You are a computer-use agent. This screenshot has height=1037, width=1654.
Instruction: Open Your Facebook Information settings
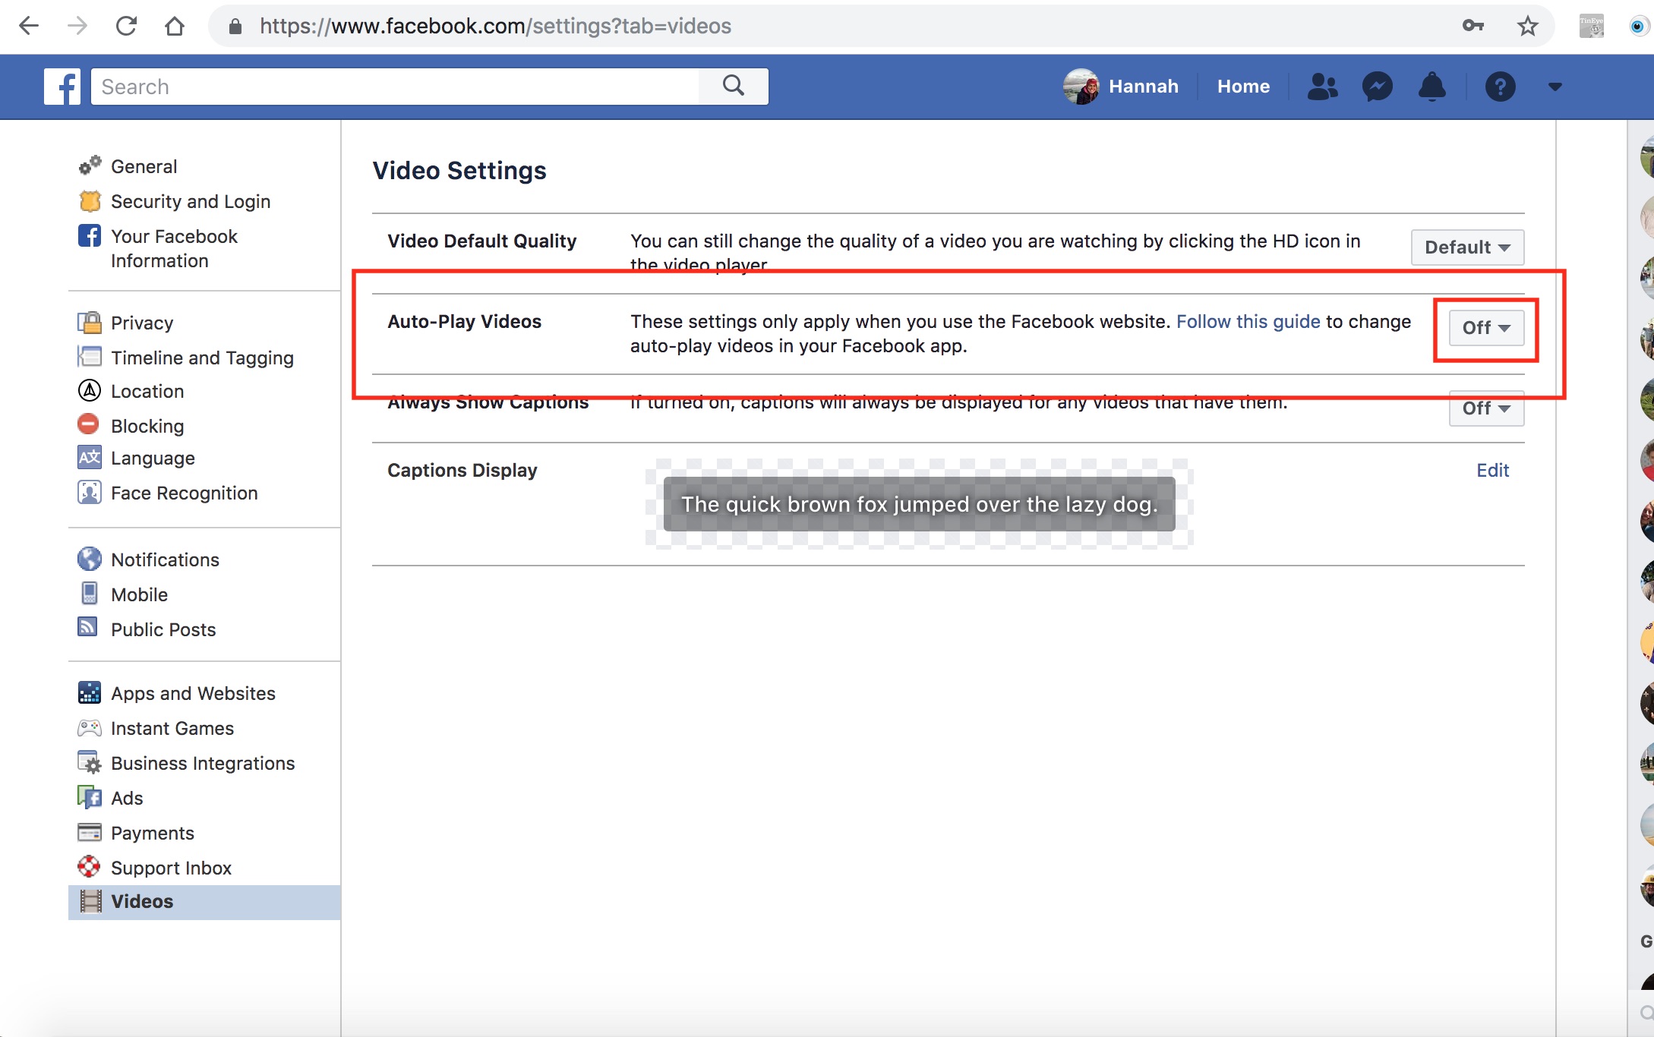click(174, 248)
